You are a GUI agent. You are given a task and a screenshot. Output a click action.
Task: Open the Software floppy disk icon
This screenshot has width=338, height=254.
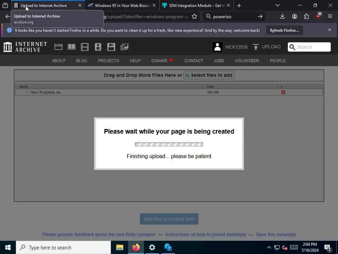coord(111,47)
